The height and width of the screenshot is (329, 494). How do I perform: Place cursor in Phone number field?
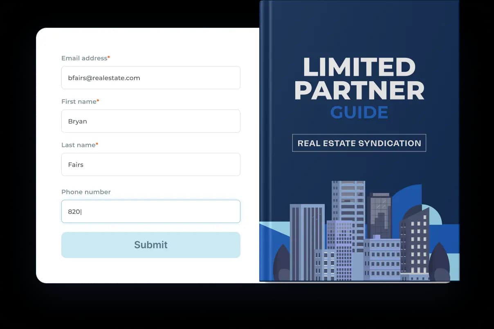pos(150,211)
